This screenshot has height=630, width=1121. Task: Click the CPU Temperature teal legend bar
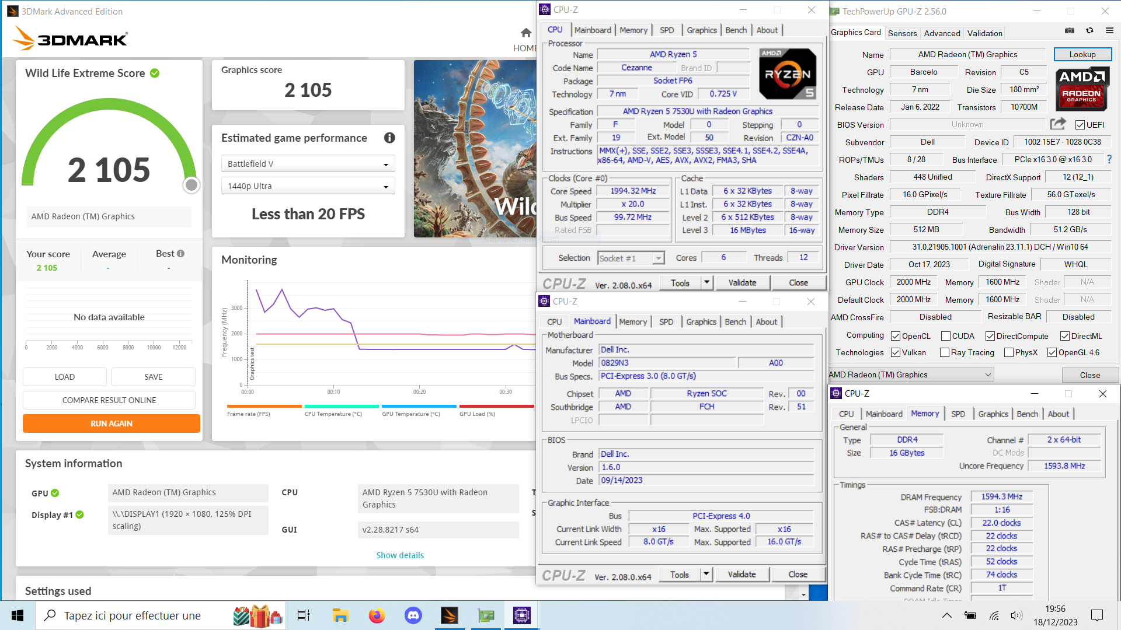pos(342,406)
